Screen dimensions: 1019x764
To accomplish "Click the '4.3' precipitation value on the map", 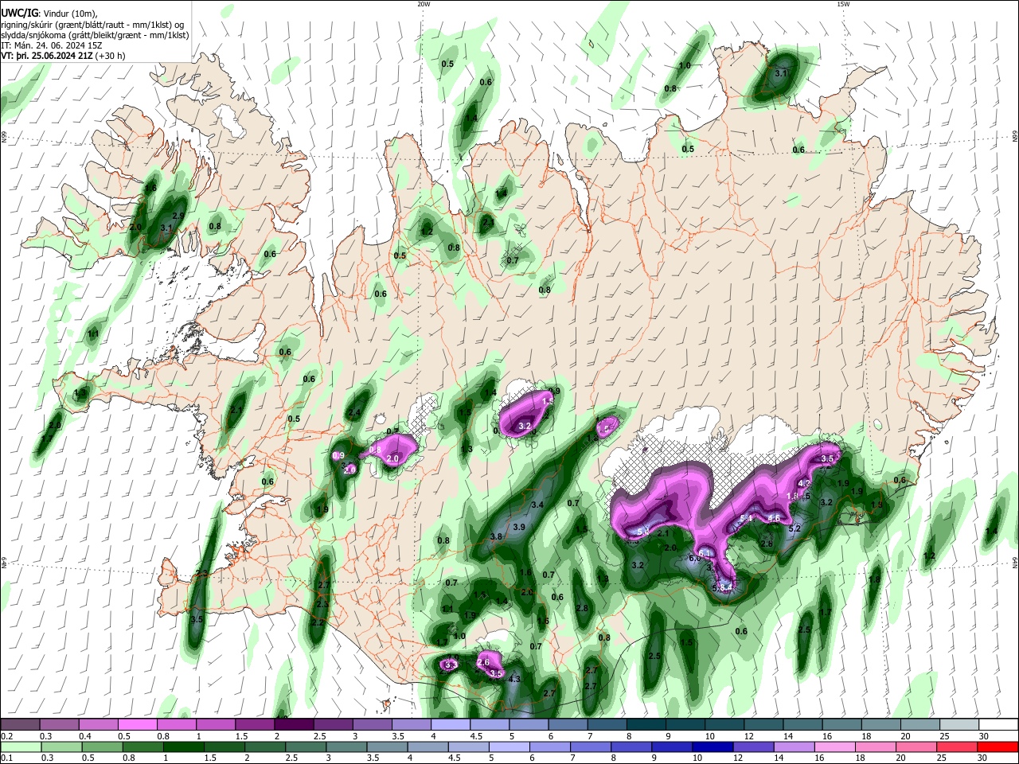I will [x=514, y=679].
